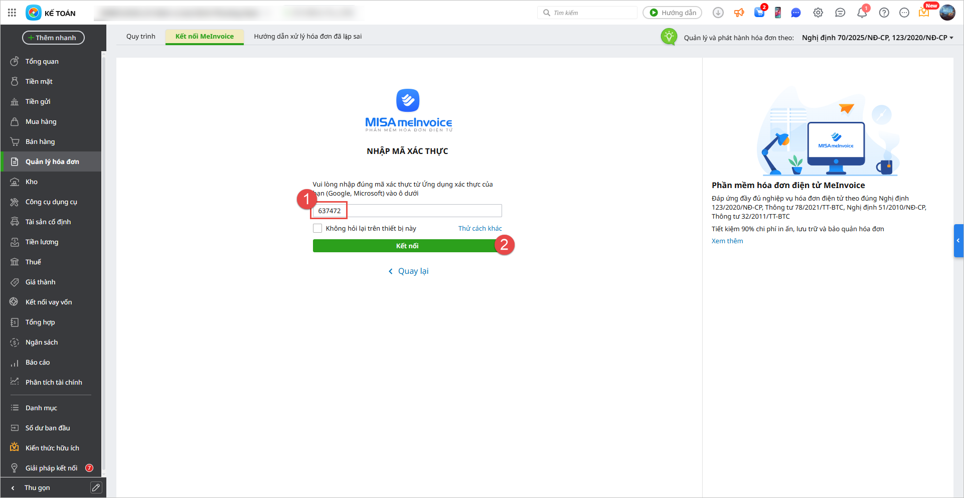Click the edit pencil icon beside Thu gọn
This screenshot has width=964, height=498.
click(96, 487)
